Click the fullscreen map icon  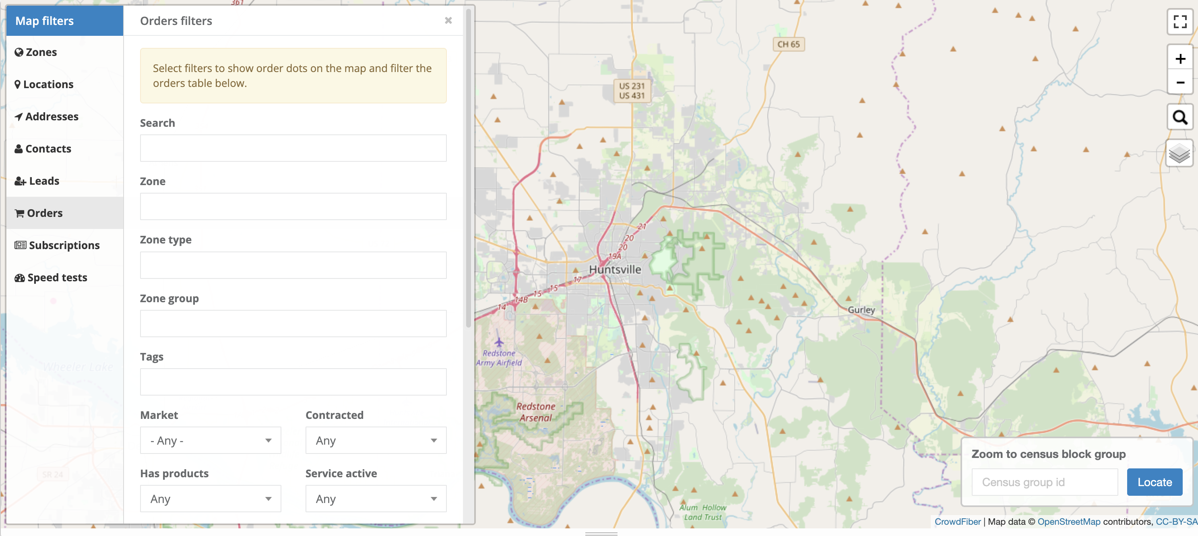tap(1179, 21)
